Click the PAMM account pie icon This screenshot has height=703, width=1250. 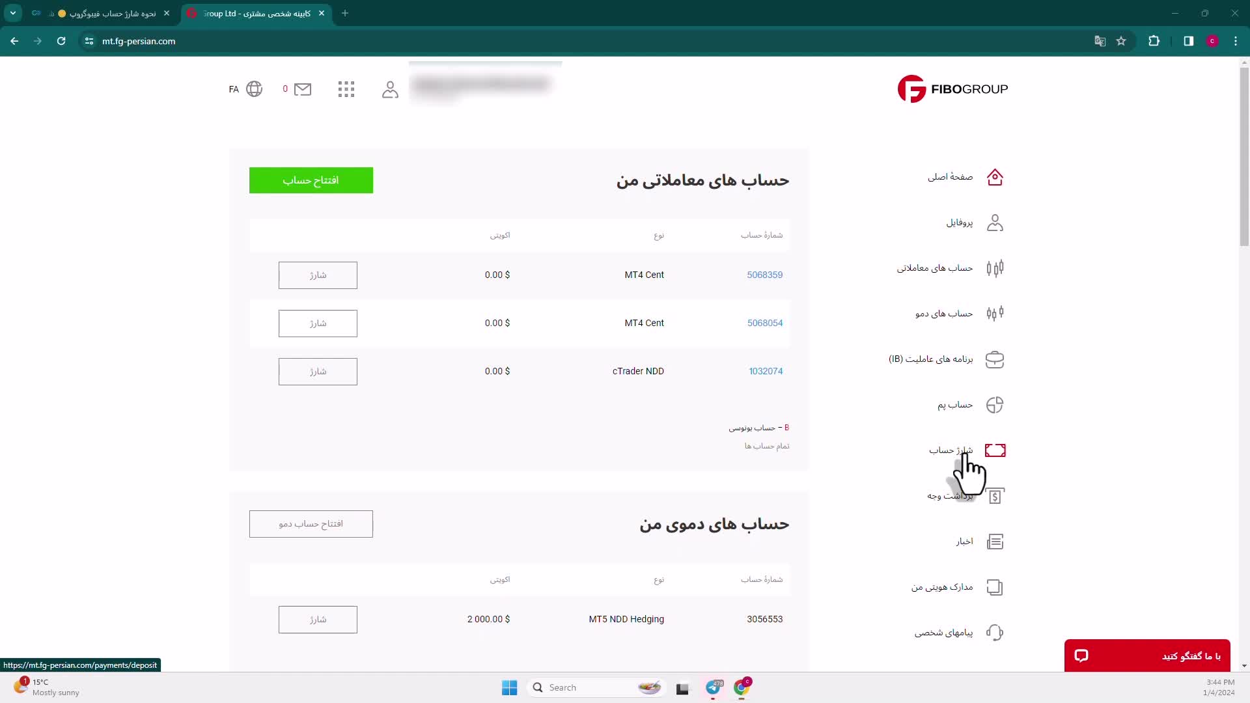point(994,405)
